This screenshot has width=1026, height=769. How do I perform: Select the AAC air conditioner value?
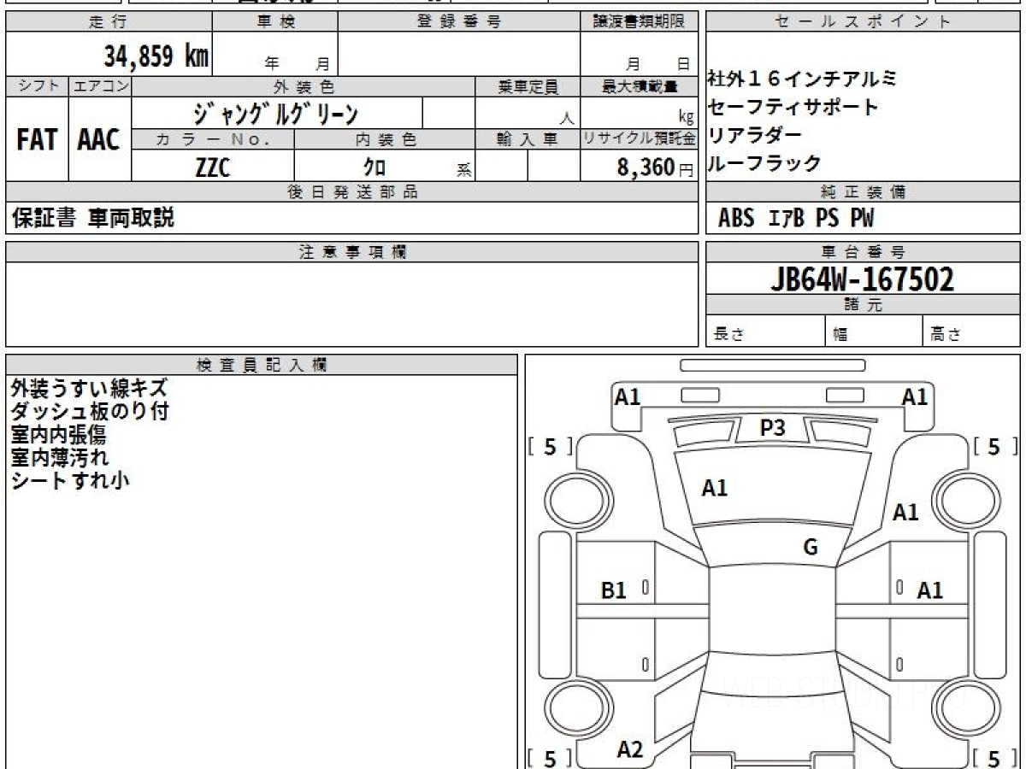(x=99, y=140)
